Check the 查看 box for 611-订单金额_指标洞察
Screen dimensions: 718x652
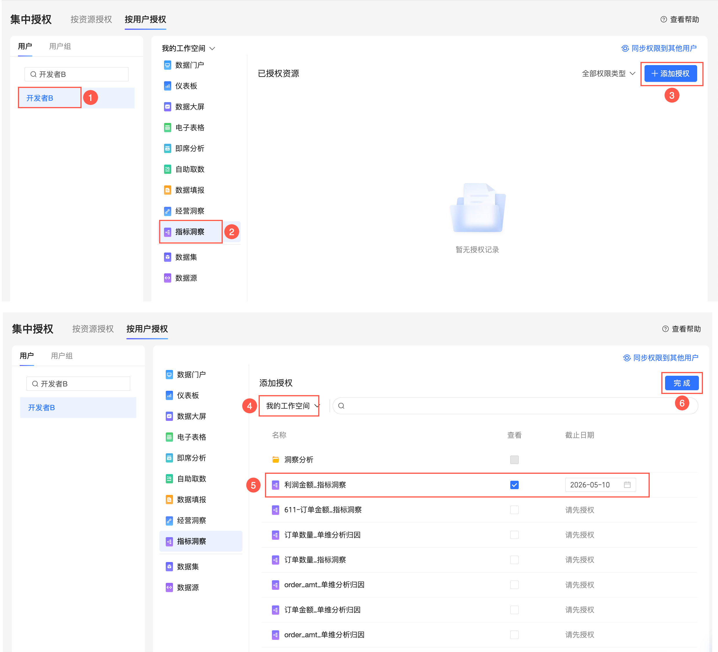(x=514, y=510)
